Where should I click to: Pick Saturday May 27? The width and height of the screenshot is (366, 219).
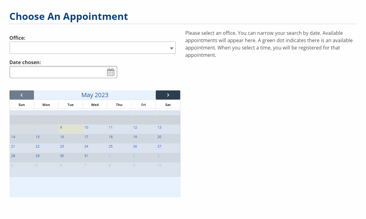pyautogui.click(x=168, y=148)
